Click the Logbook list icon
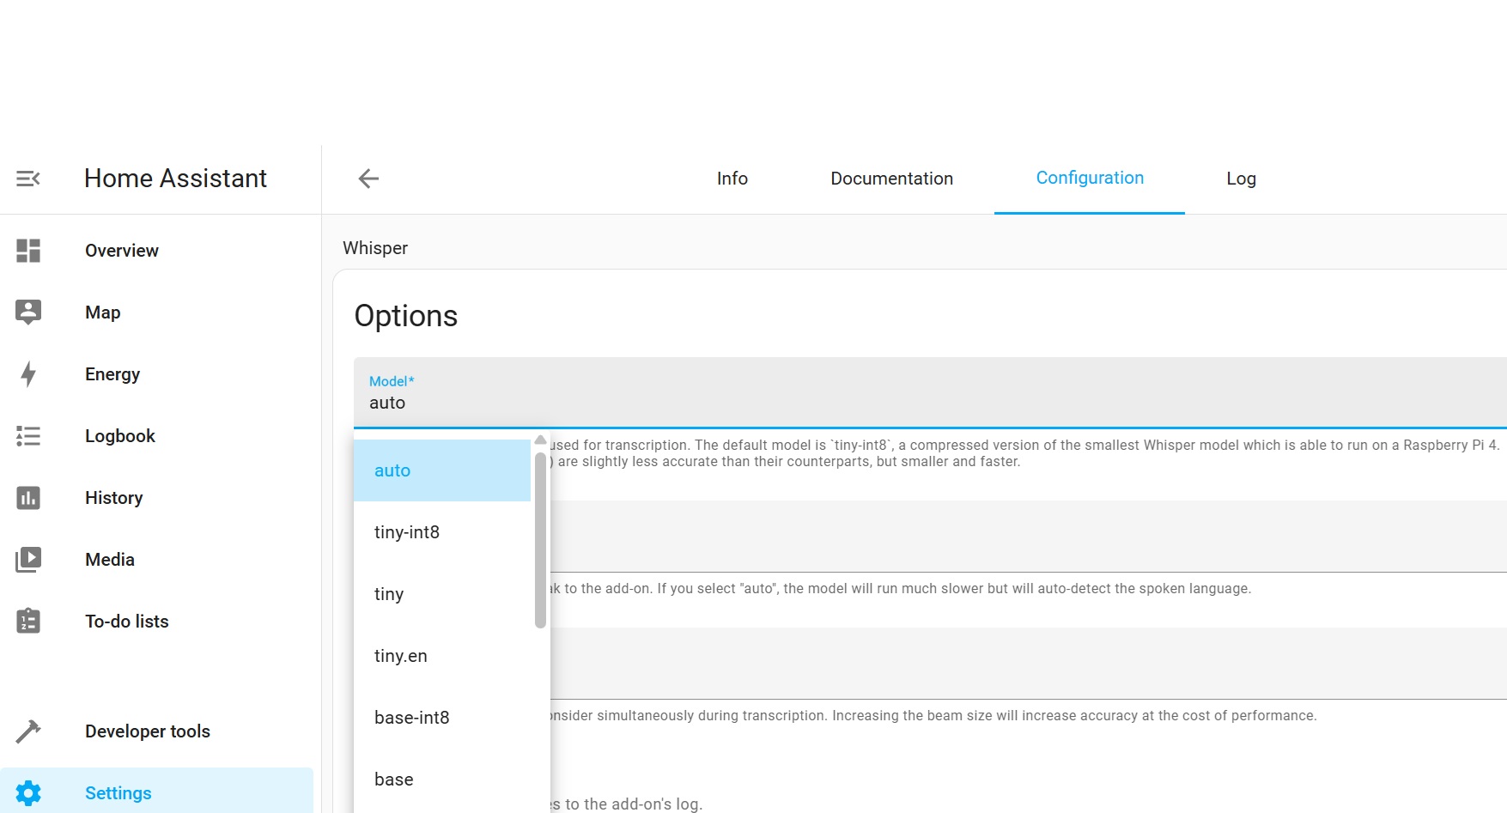This screenshot has height=813, width=1507. click(x=28, y=436)
